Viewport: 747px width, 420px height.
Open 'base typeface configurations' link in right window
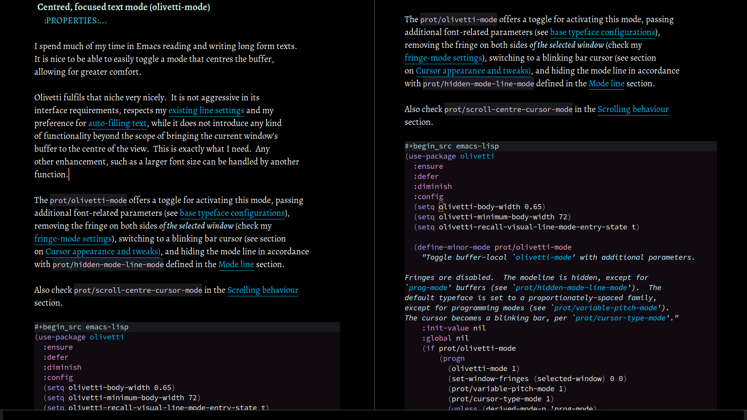click(x=603, y=32)
